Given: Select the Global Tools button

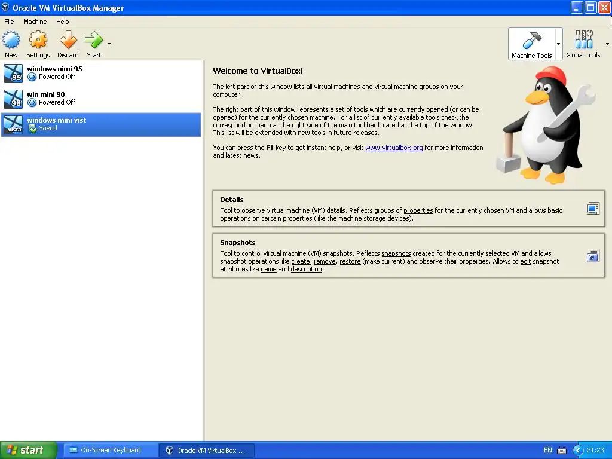Looking at the screenshot, I should point(583,44).
